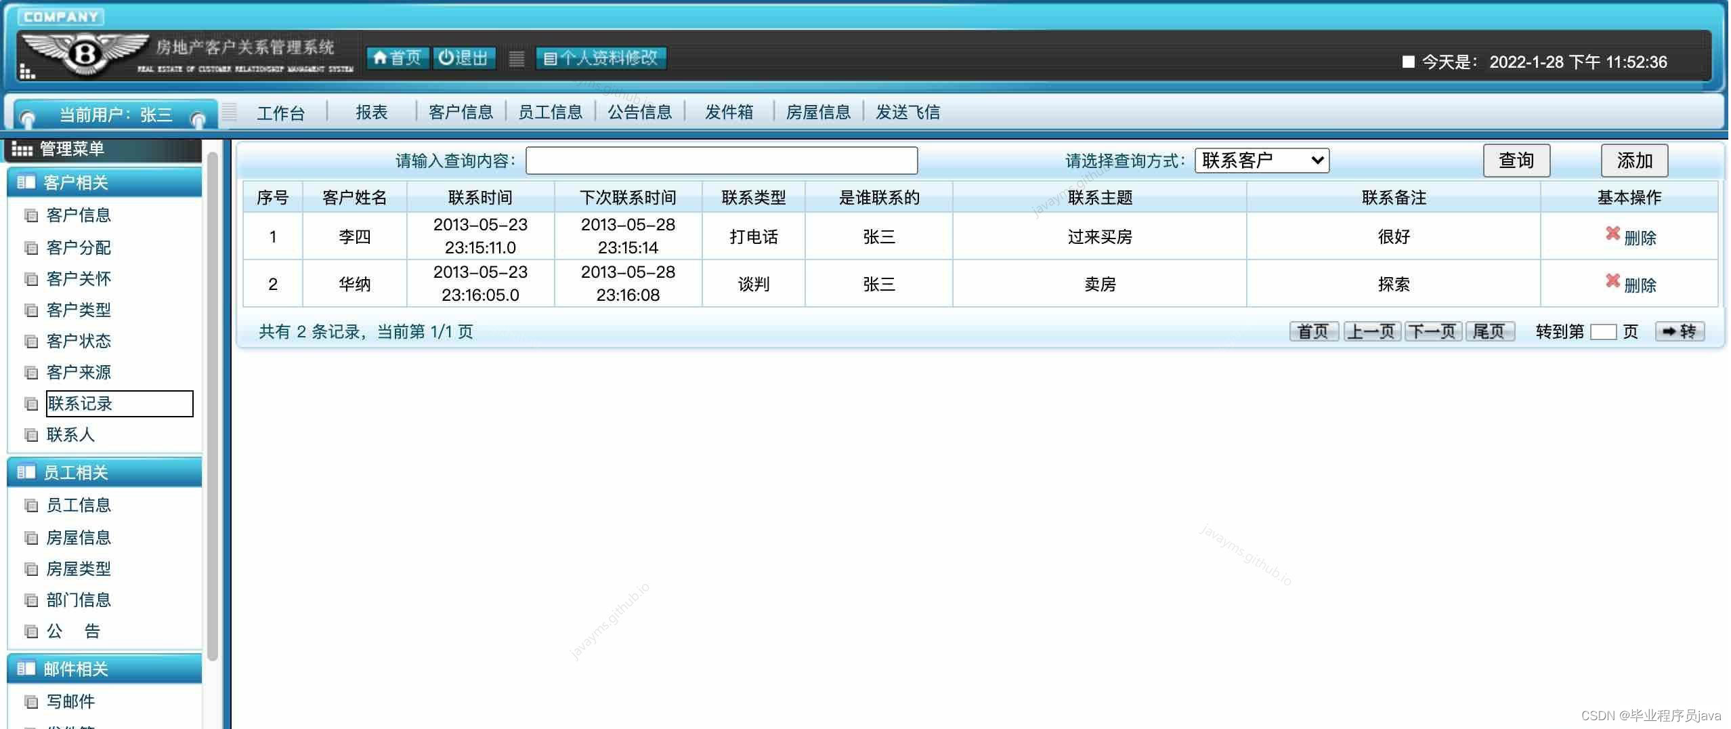The width and height of the screenshot is (1731, 729).
Task: Click the icon beside sidebar 员工信息
Action: click(x=31, y=505)
